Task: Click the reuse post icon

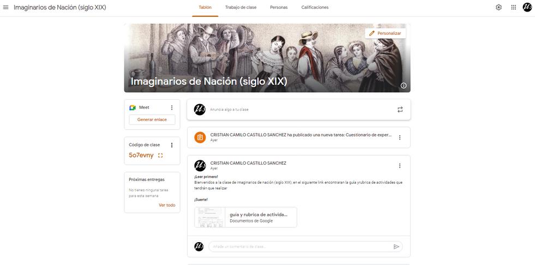Action: tap(400, 110)
